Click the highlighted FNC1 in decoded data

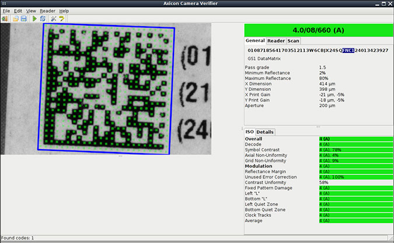coord(348,50)
